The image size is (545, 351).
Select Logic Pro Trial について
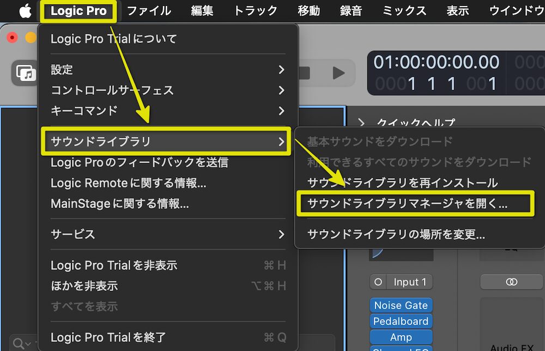pos(168,39)
